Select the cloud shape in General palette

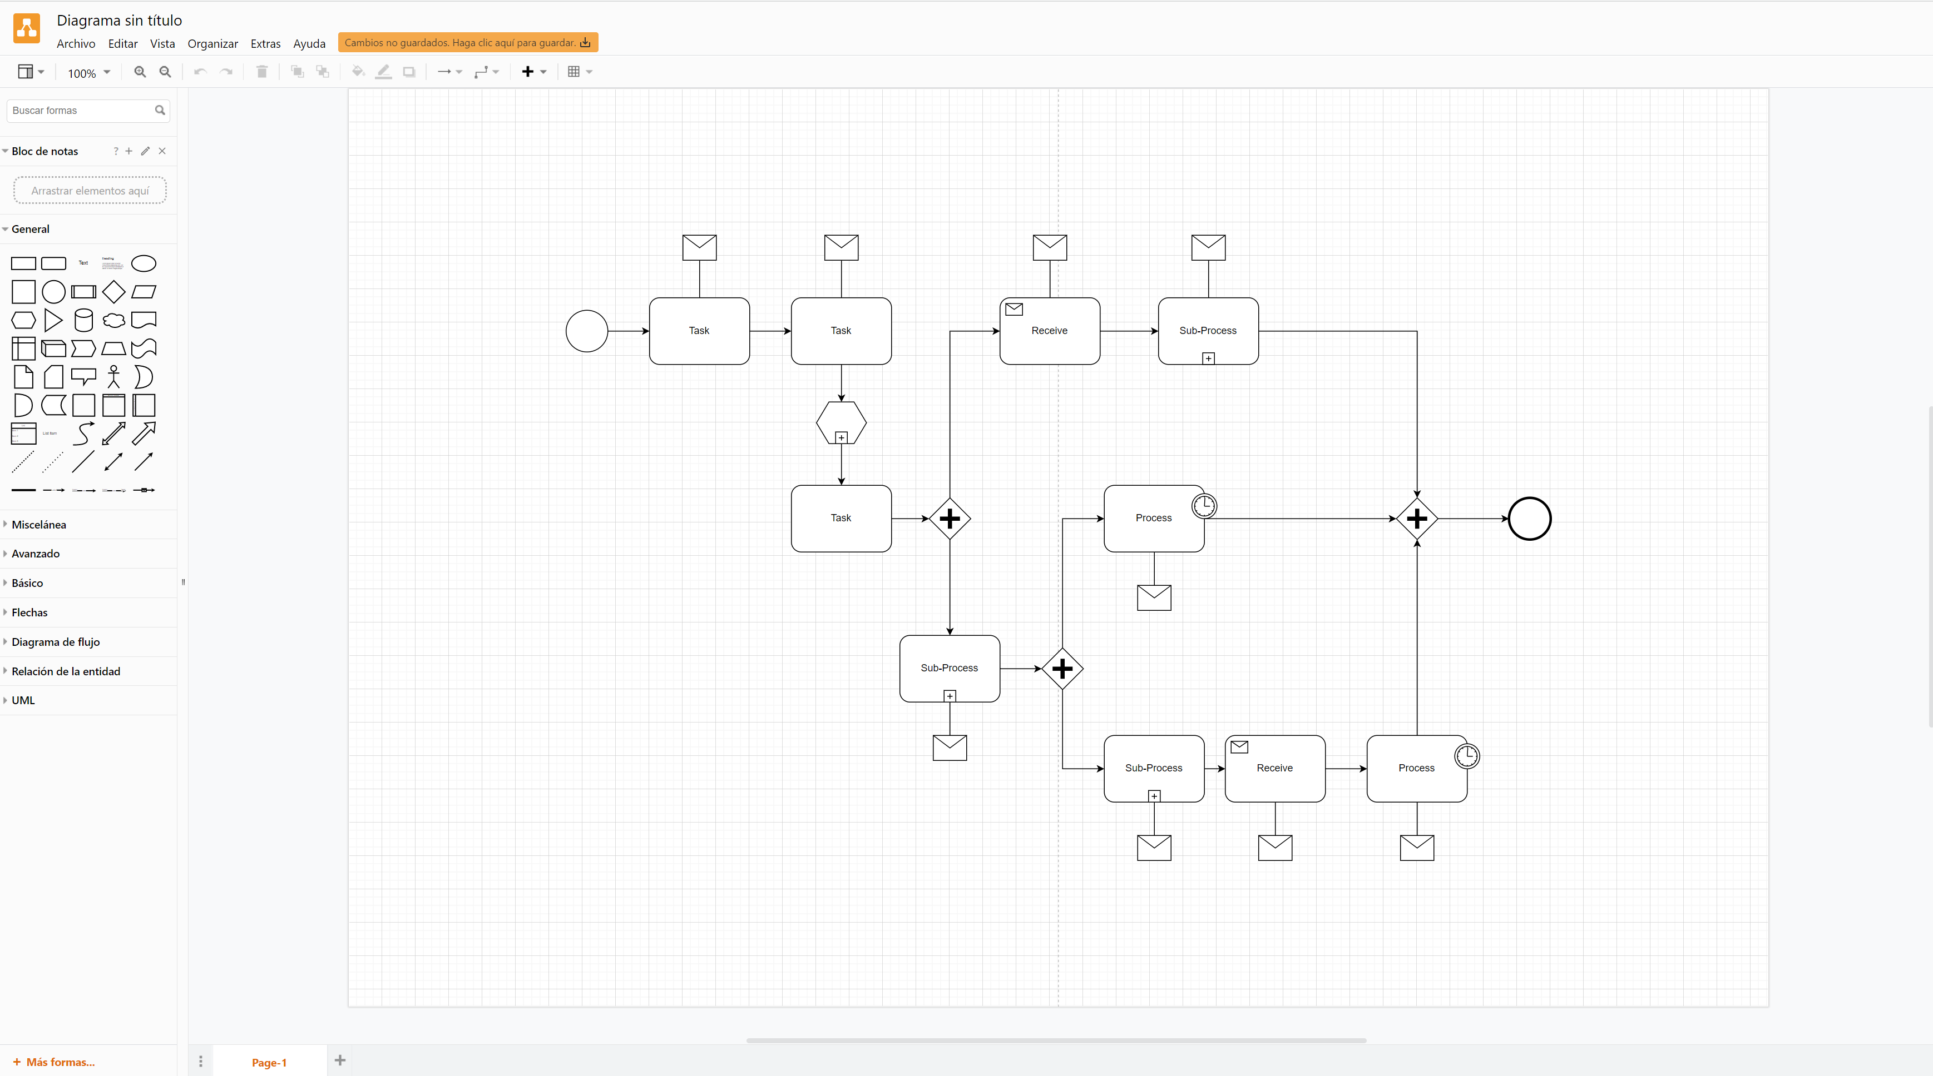tap(113, 320)
